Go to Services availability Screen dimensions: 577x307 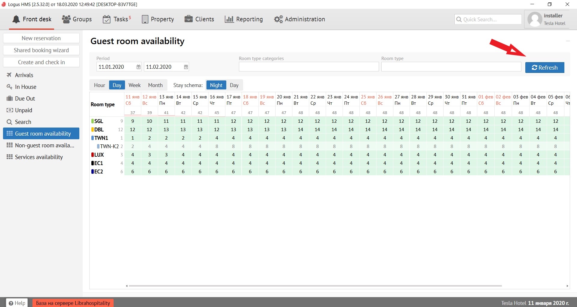pos(38,157)
